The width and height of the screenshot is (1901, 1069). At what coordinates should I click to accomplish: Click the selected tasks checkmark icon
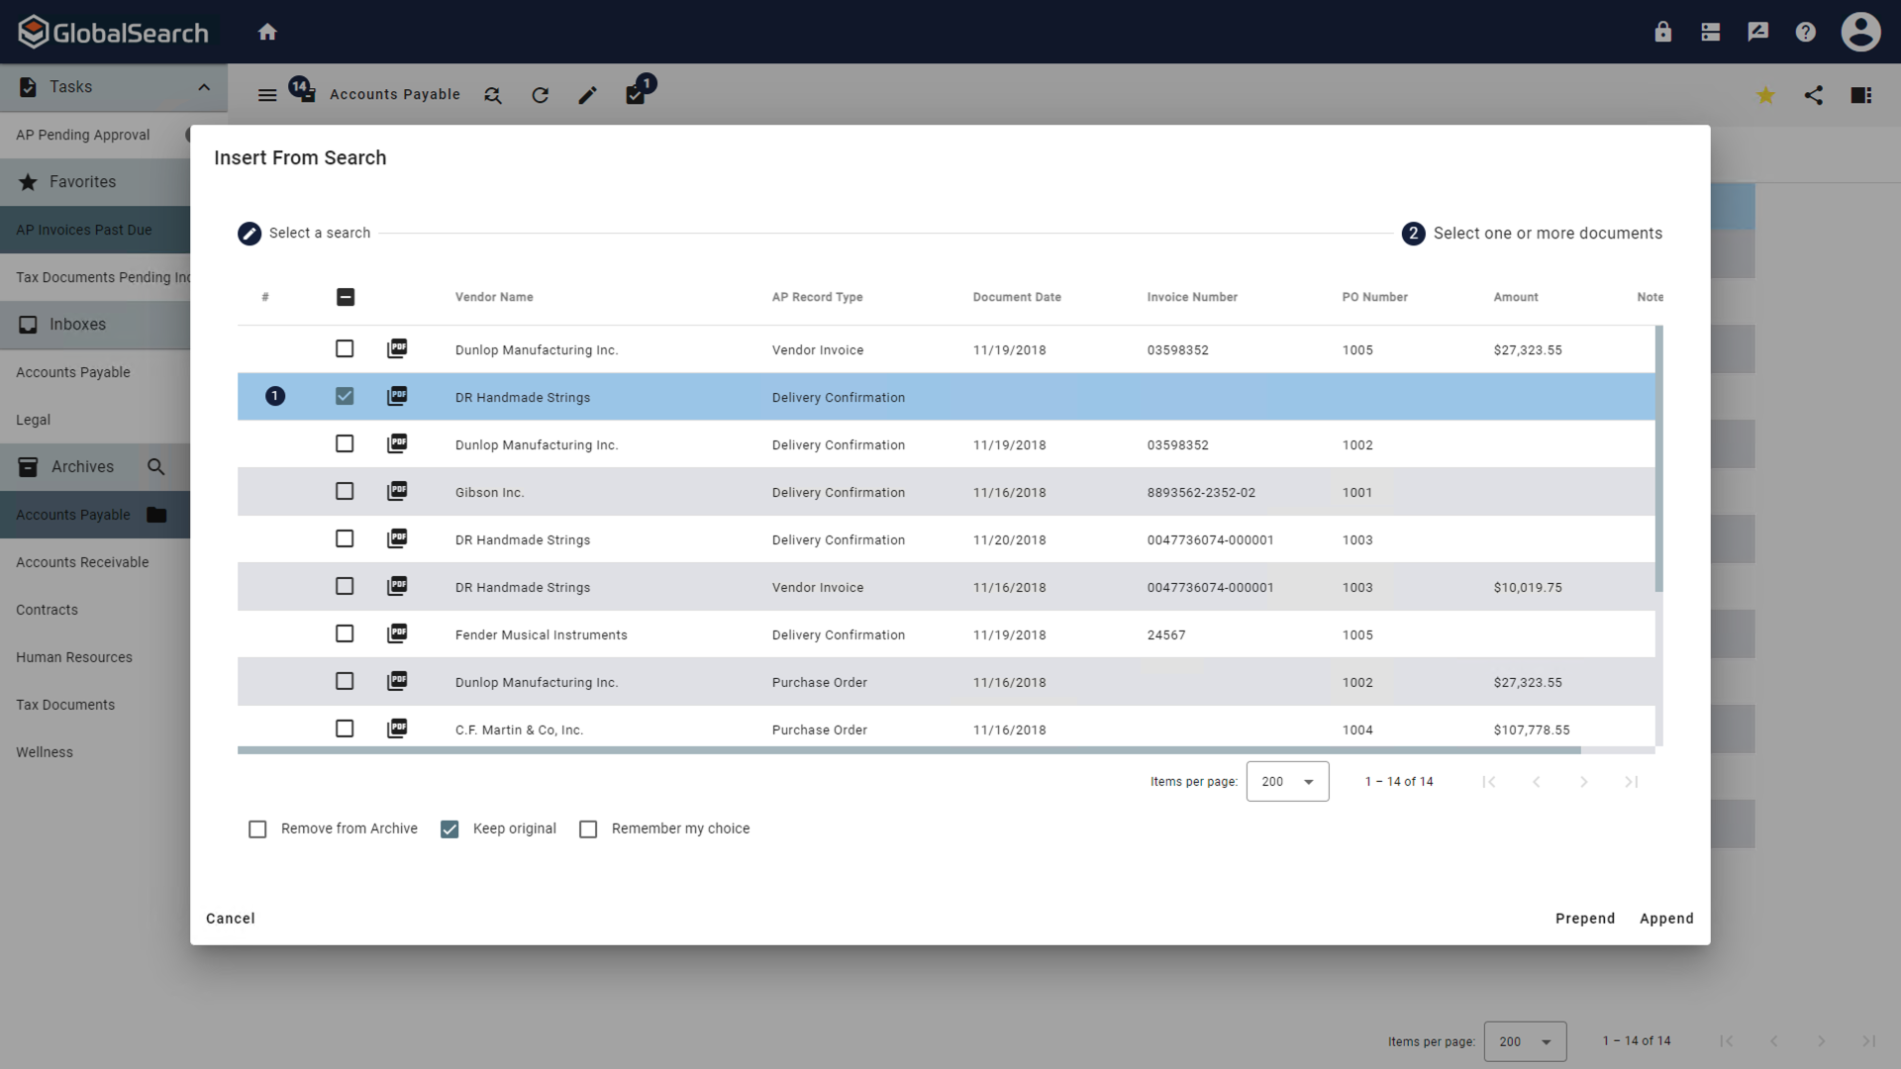coord(636,95)
